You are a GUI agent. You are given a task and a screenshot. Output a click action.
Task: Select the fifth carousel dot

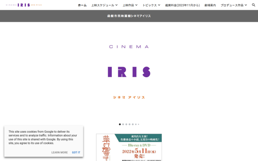pos(133,125)
